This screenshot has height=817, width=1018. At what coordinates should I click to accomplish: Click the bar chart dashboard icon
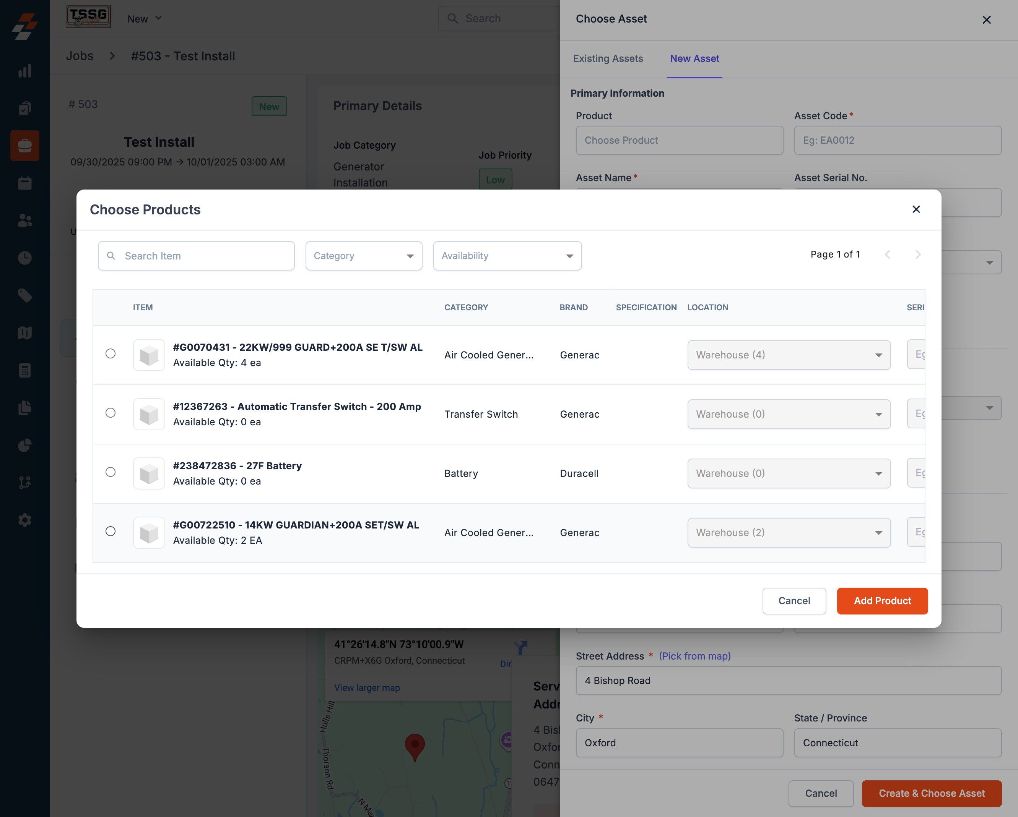pos(24,71)
